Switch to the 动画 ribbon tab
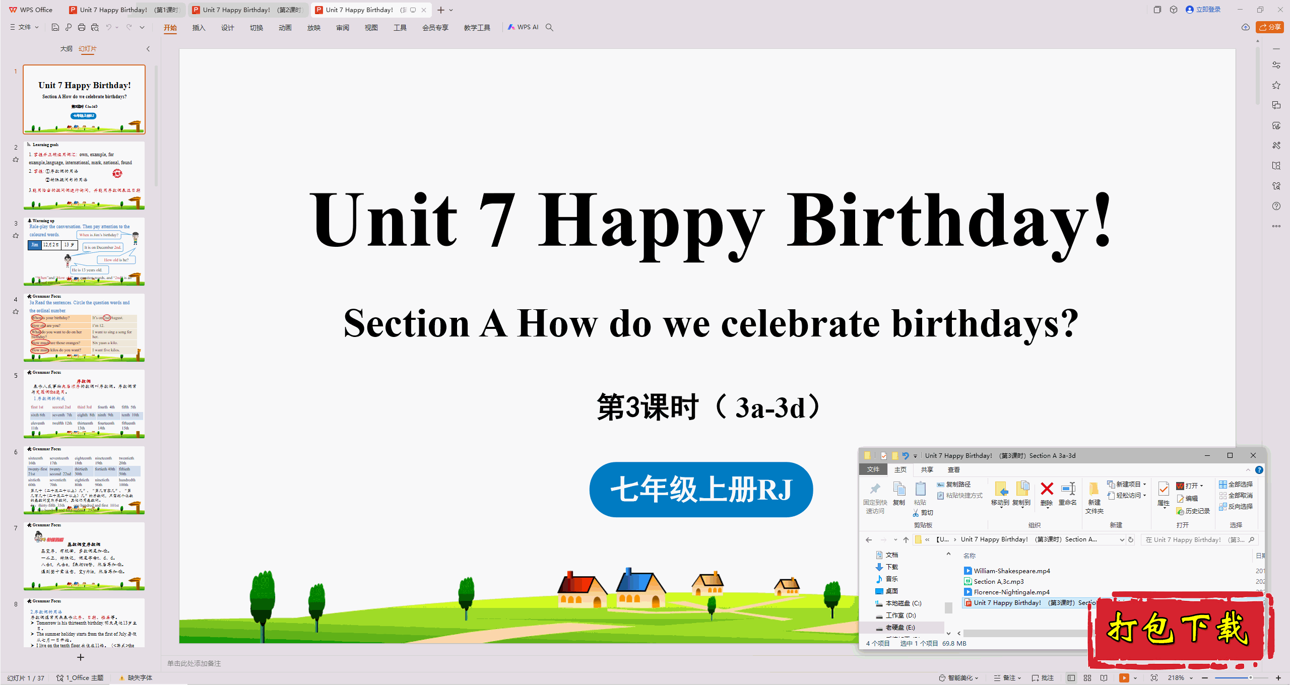The height and width of the screenshot is (685, 1290). [285, 28]
